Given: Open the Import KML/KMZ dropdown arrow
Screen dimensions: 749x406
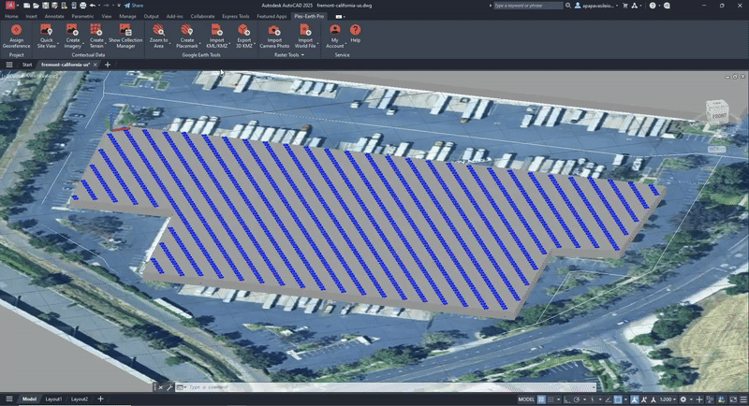Looking at the screenshot, I should [x=229, y=44].
